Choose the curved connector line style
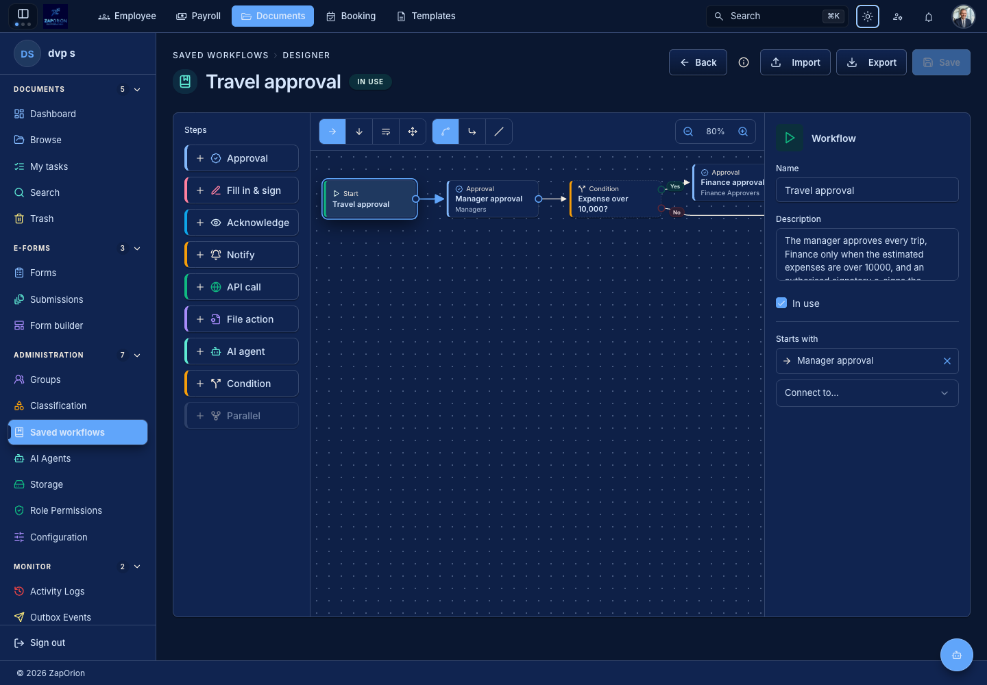 coord(446,132)
